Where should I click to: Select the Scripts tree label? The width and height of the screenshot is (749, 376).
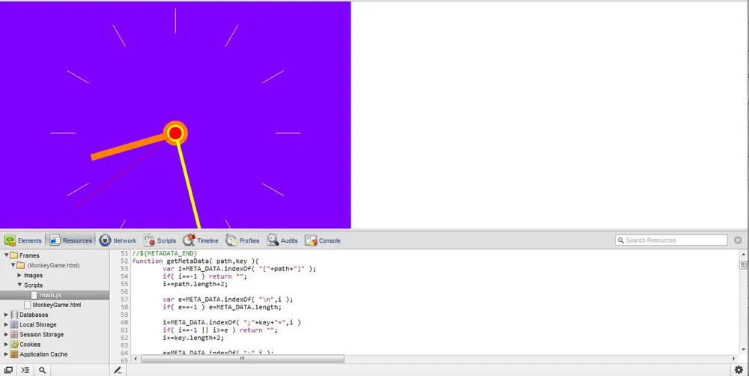[34, 285]
